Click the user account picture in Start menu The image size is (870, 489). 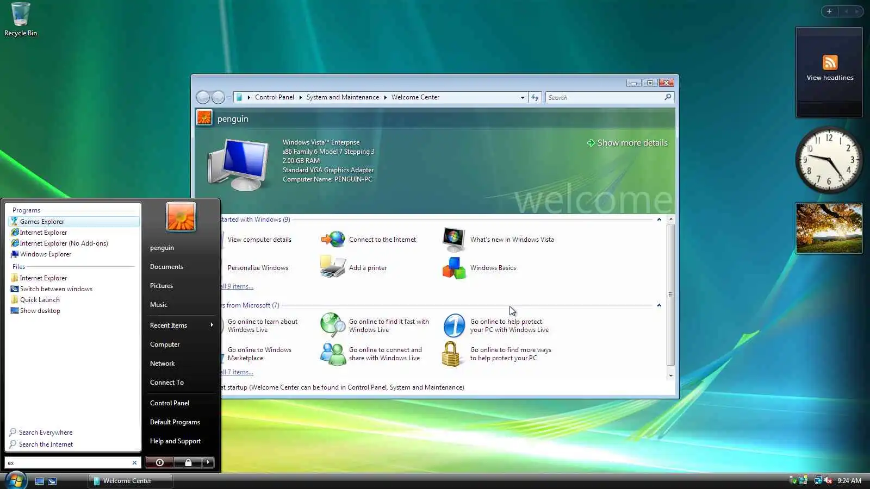[x=181, y=217]
